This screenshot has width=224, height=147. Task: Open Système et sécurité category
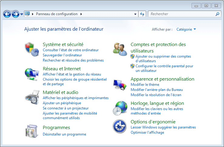[x=63, y=45]
